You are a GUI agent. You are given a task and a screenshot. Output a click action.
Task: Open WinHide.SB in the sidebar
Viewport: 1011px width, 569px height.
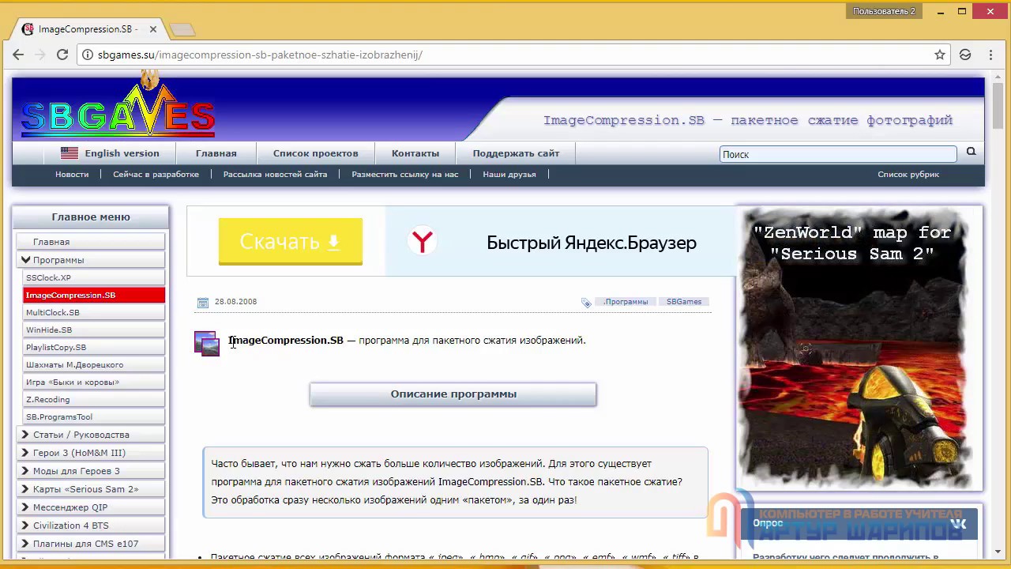(94, 330)
